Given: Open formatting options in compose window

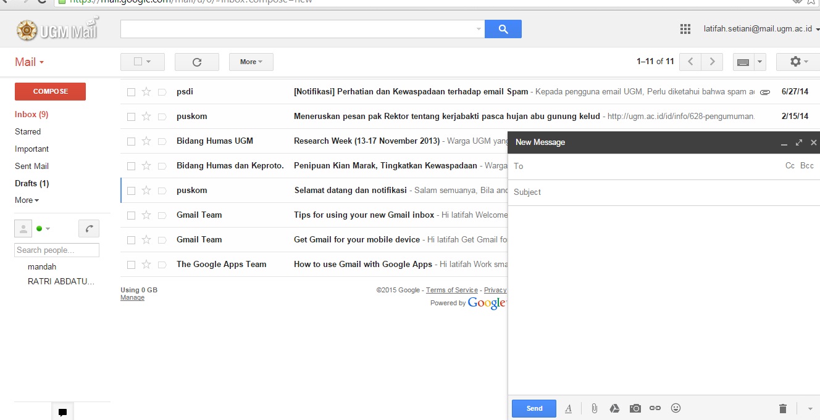Looking at the screenshot, I should click(x=569, y=408).
